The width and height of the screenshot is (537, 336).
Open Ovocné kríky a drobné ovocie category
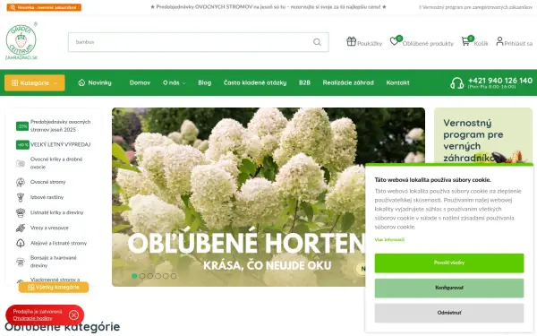tap(56, 163)
